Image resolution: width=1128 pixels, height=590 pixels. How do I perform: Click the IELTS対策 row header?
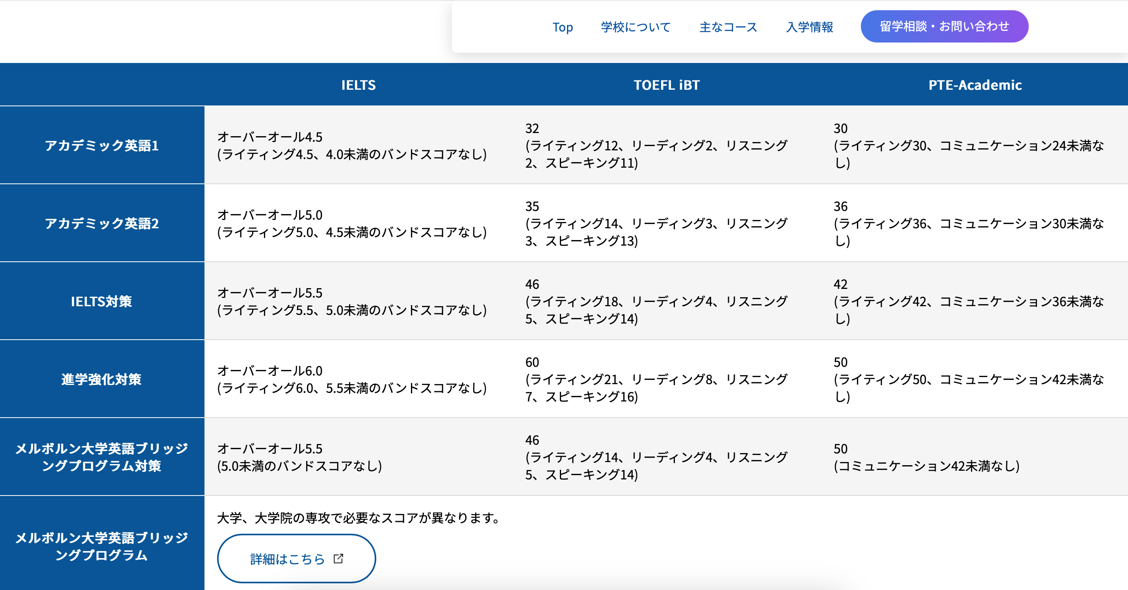coord(102,301)
